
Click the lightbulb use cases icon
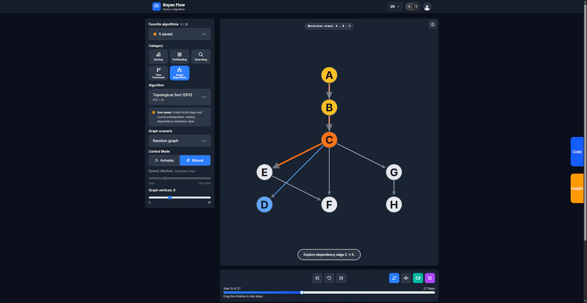click(154, 113)
